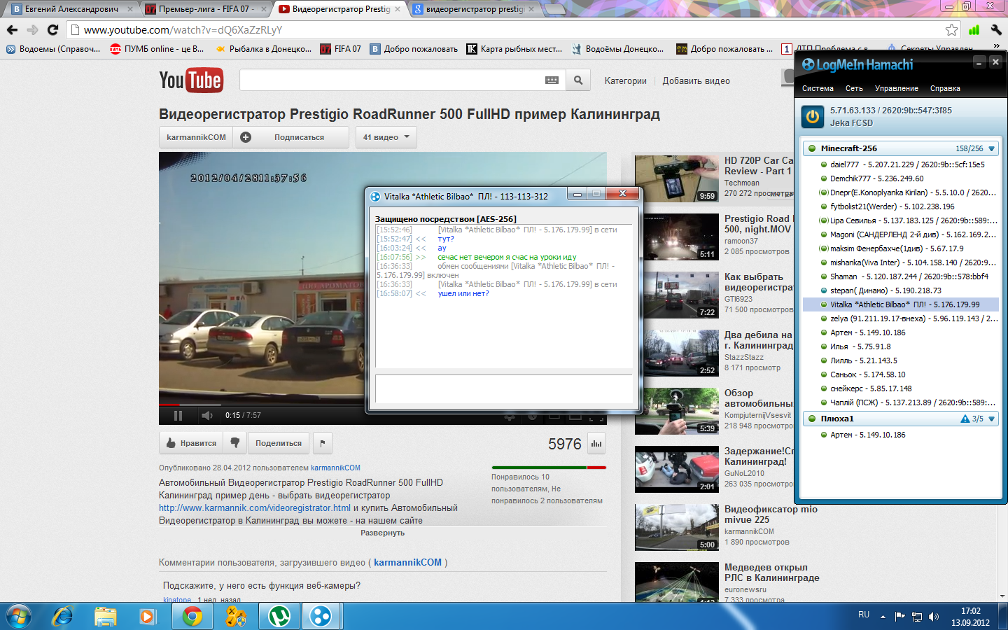
Task: Open the 'ПУМБ online' bookmark
Action: tap(157, 49)
